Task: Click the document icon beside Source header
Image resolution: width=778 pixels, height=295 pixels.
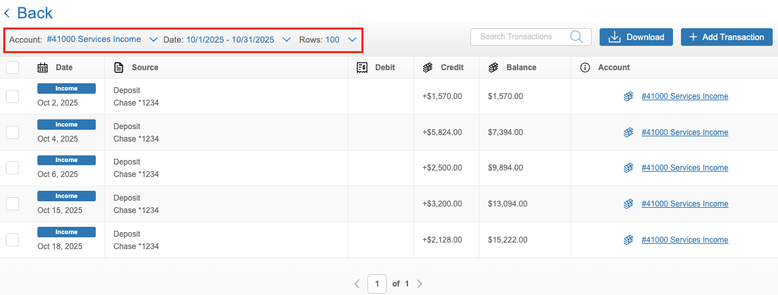Action: coord(119,68)
